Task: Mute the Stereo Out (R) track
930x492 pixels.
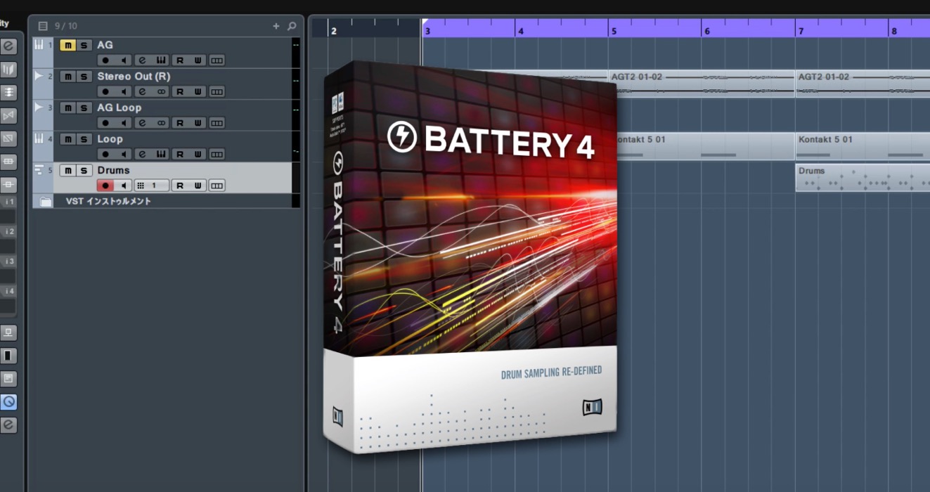Action: tap(67, 76)
